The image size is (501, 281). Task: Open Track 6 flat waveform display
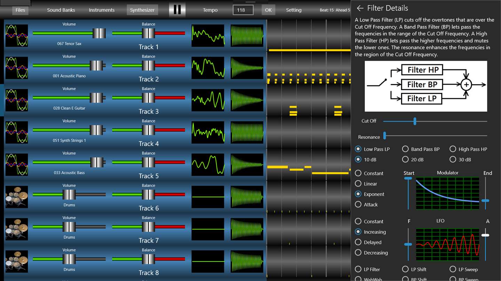[x=208, y=197]
